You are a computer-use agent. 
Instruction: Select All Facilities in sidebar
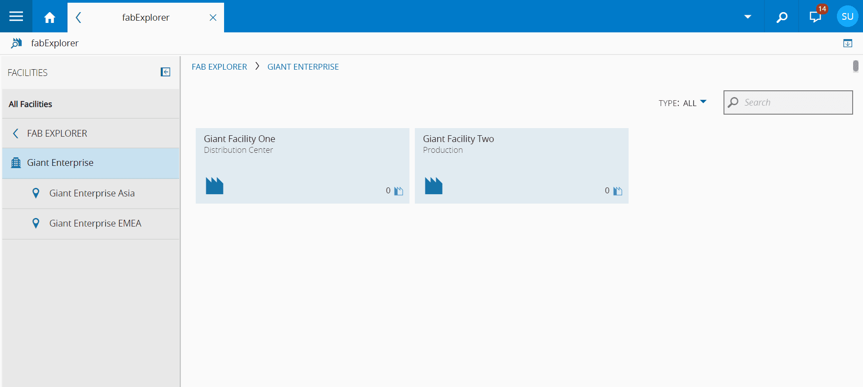pos(90,104)
